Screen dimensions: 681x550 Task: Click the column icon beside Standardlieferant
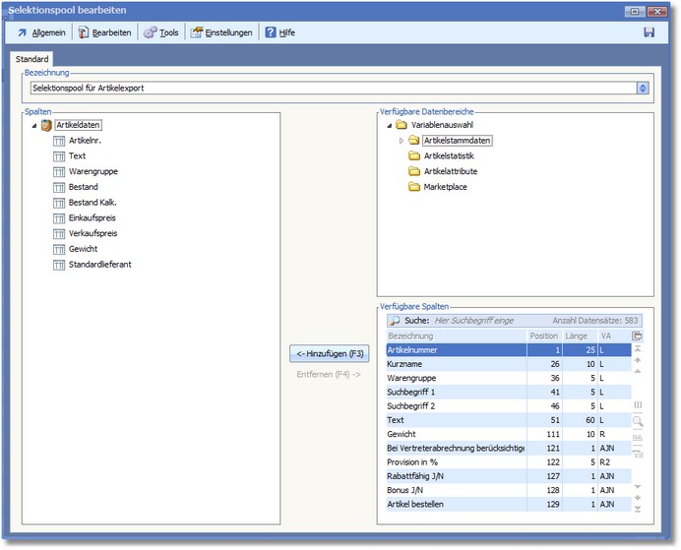coord(59,265)
